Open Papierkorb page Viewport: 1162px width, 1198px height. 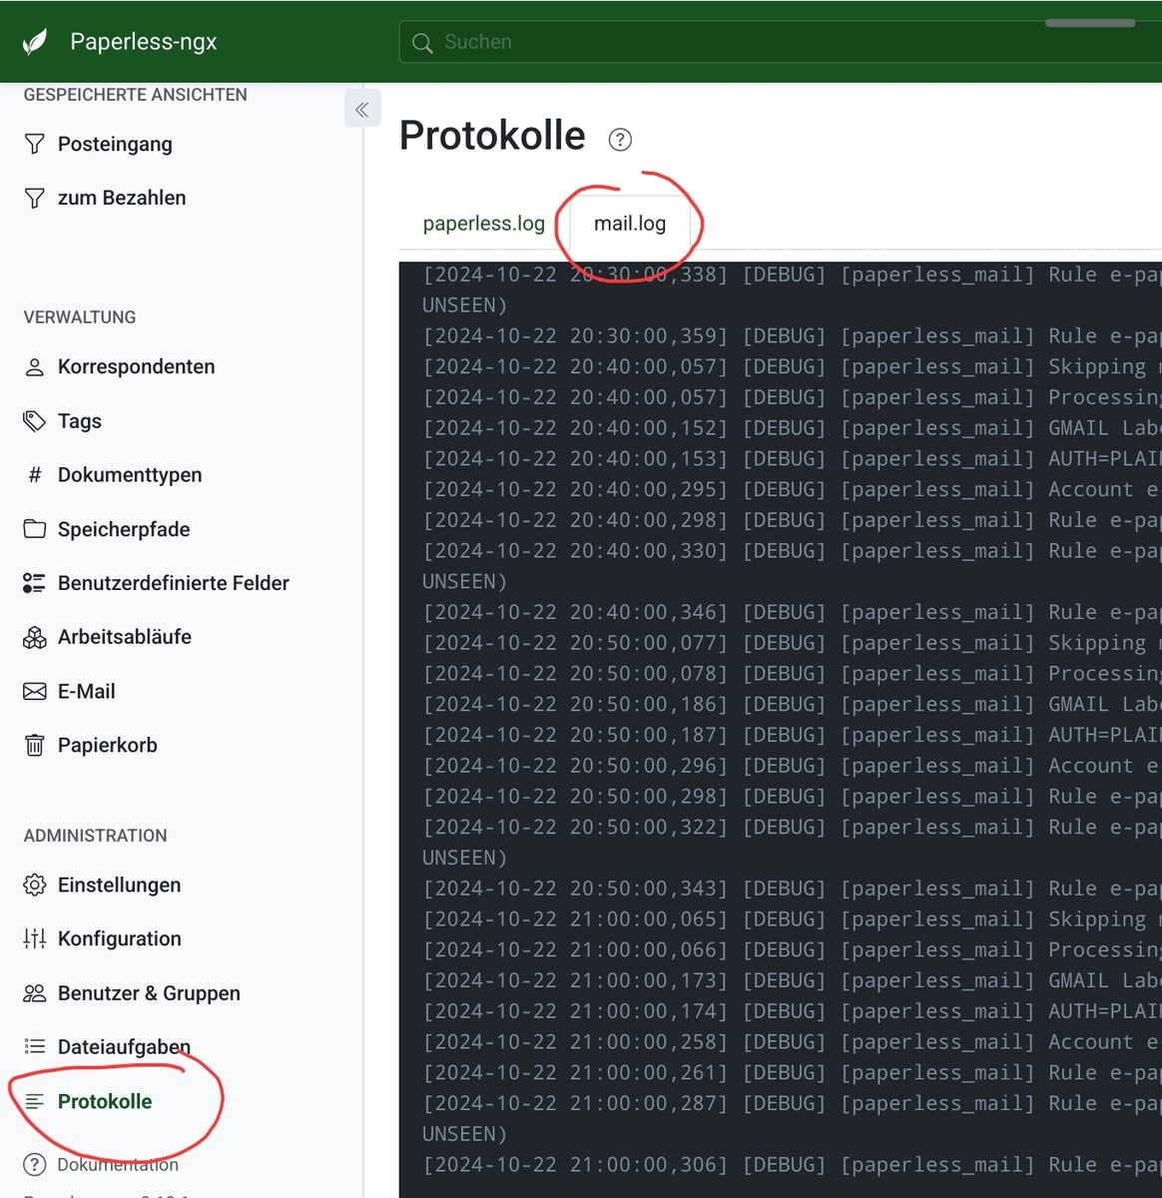pos(108,745)
